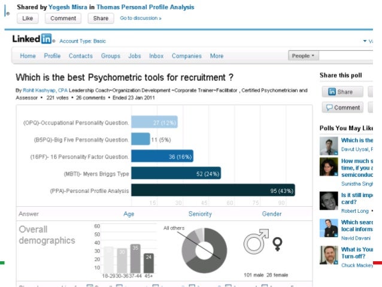Open 'Is it still imp... card?' poll link

pyautogui.click(x=357, y=198)
